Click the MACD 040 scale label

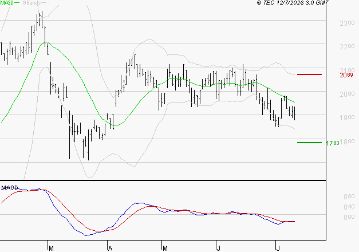[x=349, y=207]
